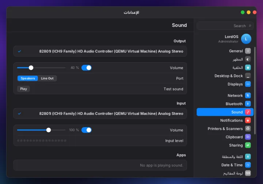
Task: Click the Test sound label
Action: (173, 89)
